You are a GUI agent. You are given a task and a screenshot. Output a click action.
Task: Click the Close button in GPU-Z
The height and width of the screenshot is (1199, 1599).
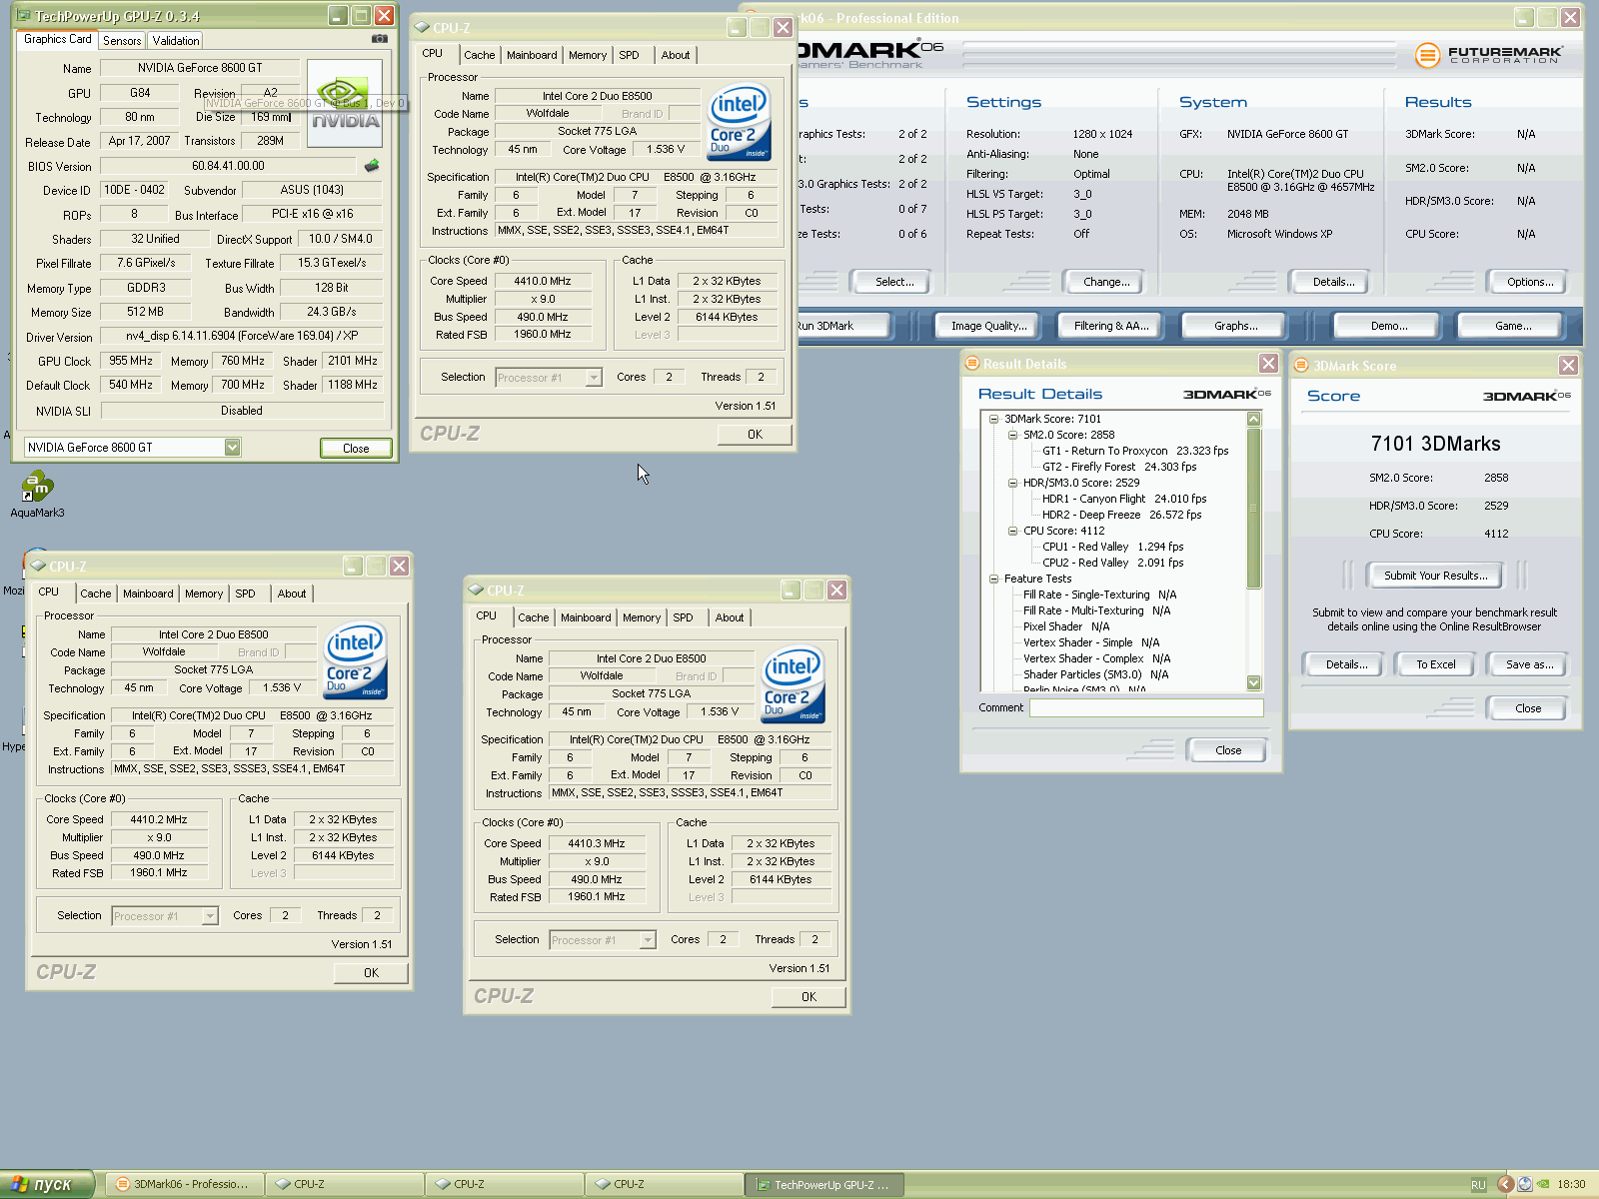[356, 448]
